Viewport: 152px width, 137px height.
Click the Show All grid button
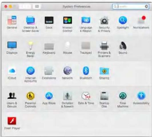pyautogui.click(x=37, y=6)
